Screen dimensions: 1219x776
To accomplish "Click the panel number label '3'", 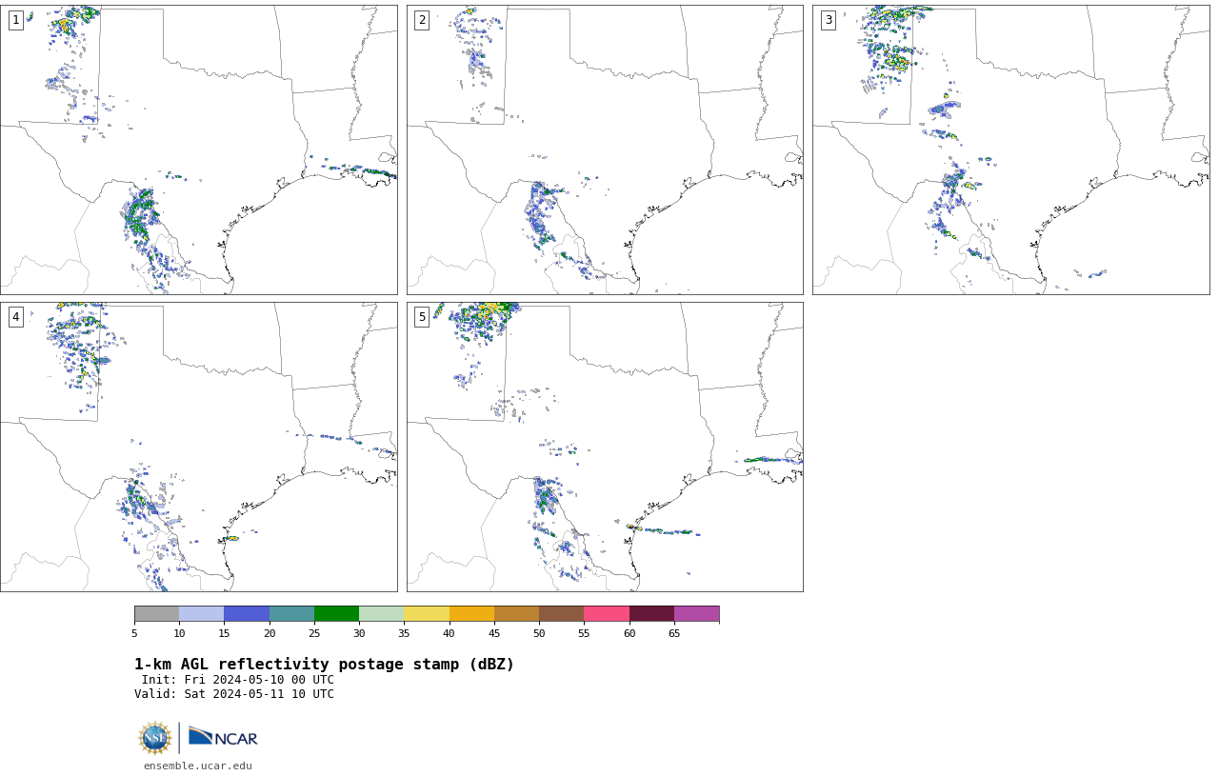I will coord(829,20).
